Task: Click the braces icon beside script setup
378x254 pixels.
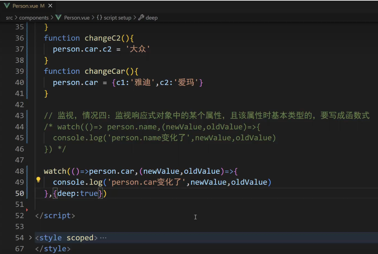Action: pyautogui.click(x=99, y=17)
